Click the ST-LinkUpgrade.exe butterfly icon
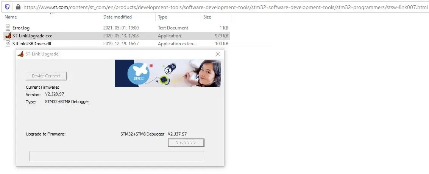Image resolution: width=429 pixels, height=174 pixels. (x=8, y=36)
